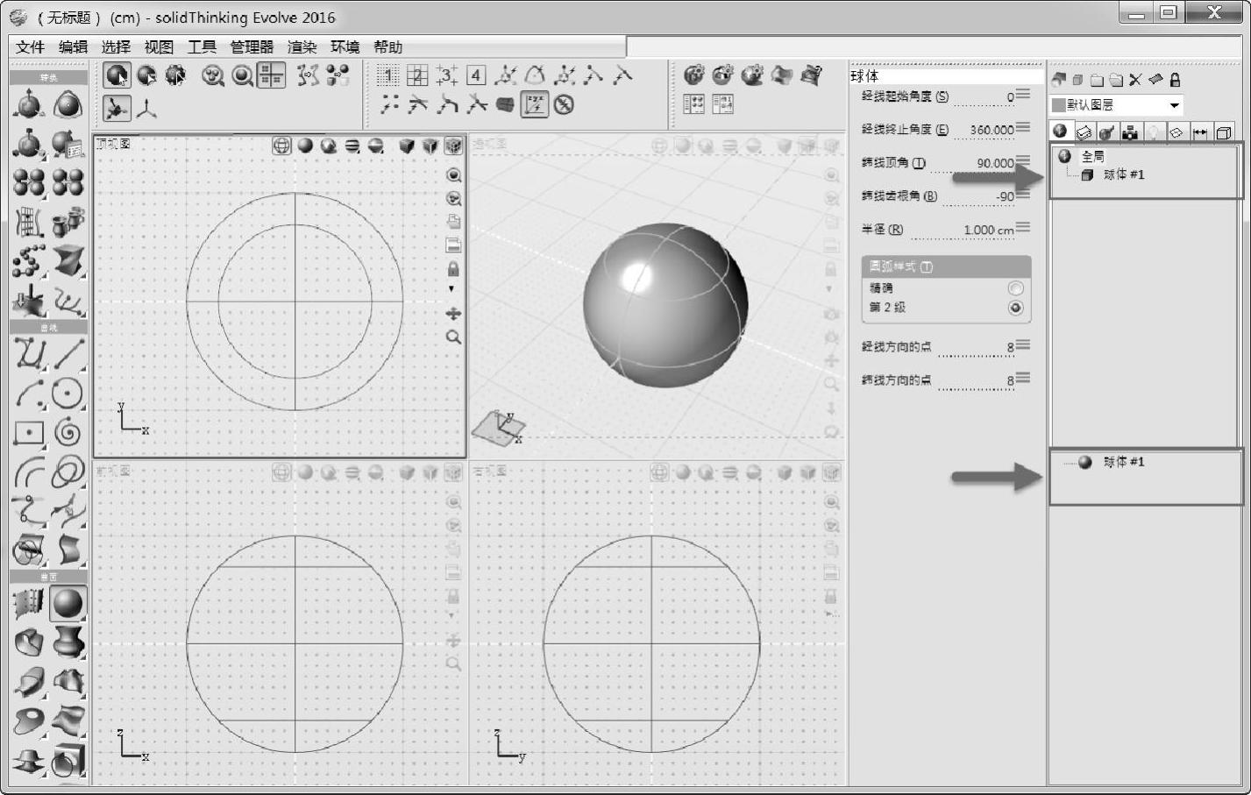Open the 帮助 menu

coord(387,47)
